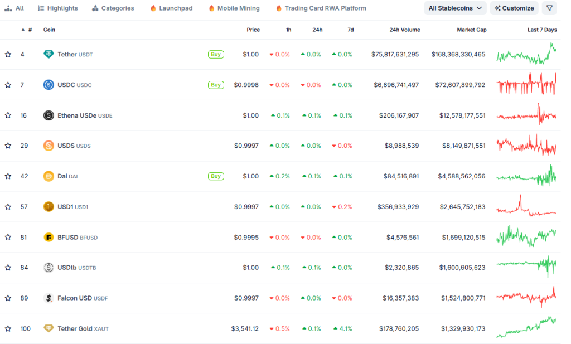Toggle the favorite star for USDS
The height and width of the screenshot is (344, 571).
point(8,146)
